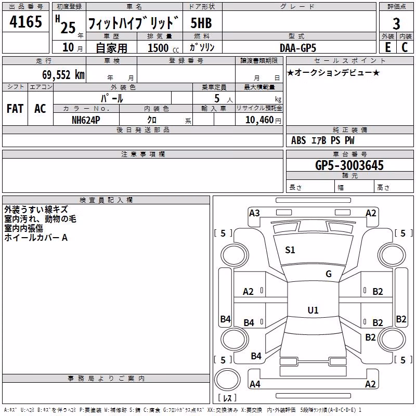Click the 高さ dimension label
The image size is (416, 416).
[x=383, y=188]
